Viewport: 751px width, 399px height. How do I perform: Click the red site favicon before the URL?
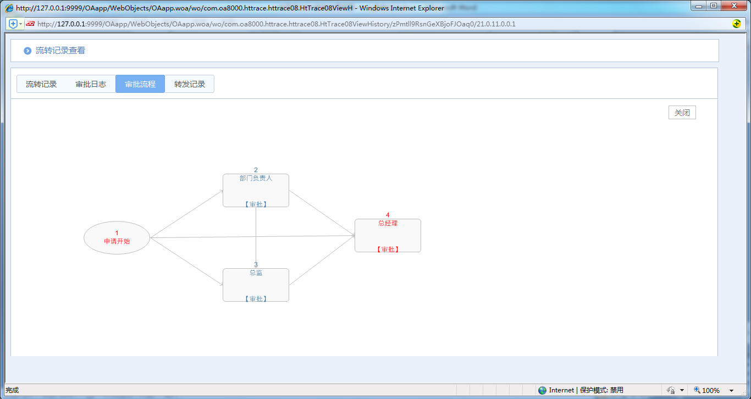30,24
